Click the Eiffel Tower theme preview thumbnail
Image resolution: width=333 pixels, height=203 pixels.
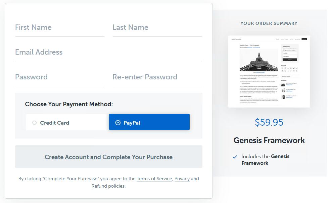269,72
